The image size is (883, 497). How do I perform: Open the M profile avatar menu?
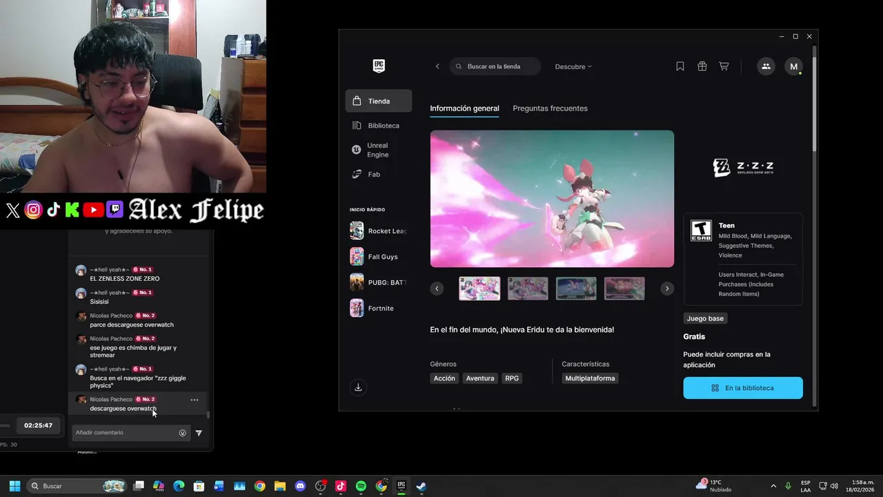click(x=793, y=66)
